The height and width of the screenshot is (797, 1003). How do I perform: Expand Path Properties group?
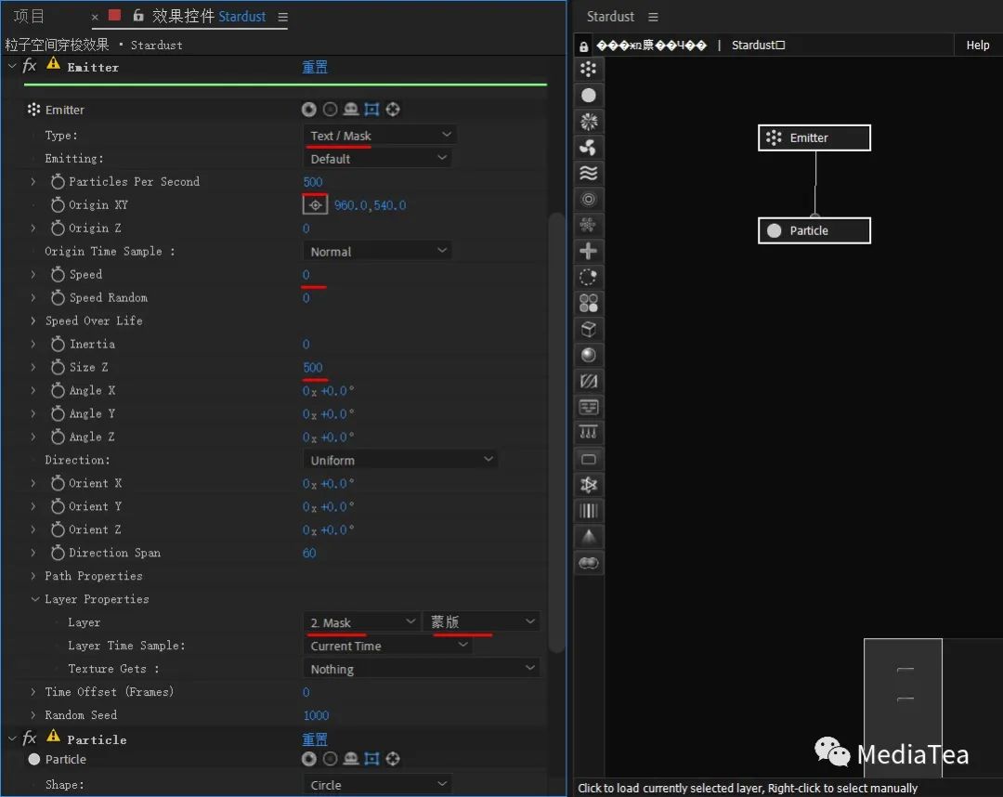(33, 576)
